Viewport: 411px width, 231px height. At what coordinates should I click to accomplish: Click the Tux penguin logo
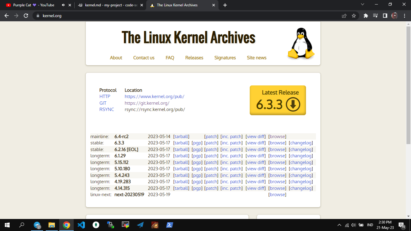[301, 44]
